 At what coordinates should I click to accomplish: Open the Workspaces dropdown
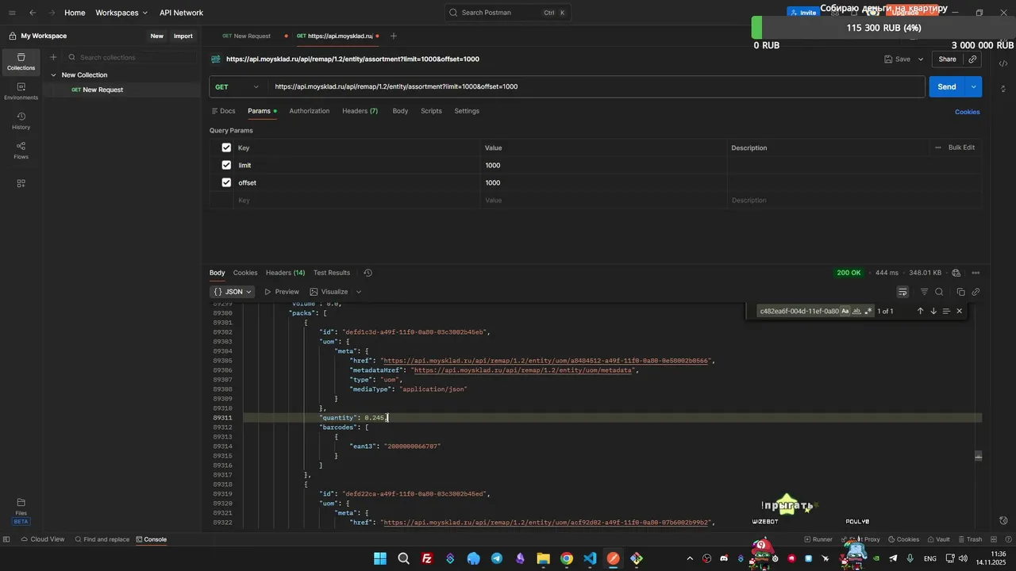(x=121, y=13)
